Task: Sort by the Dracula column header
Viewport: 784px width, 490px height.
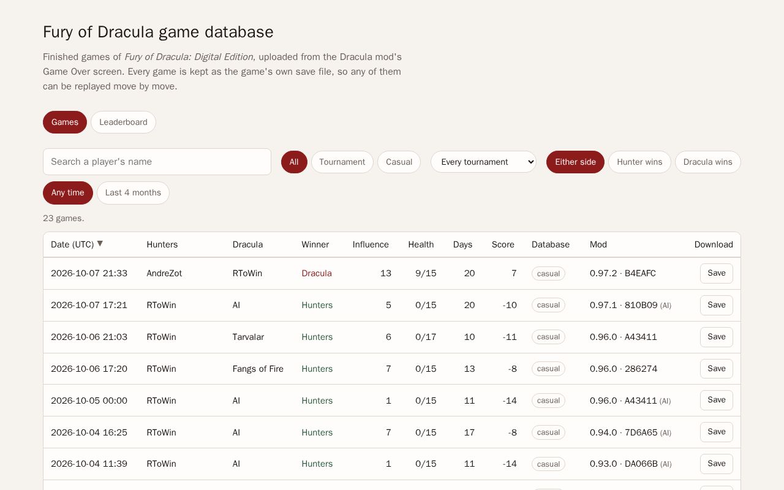Action: click(247, 244)
